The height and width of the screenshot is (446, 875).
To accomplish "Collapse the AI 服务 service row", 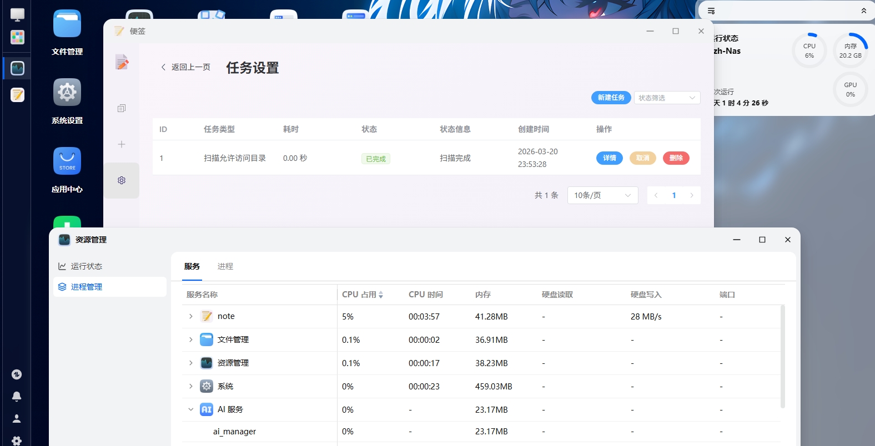I will [191, 409].
